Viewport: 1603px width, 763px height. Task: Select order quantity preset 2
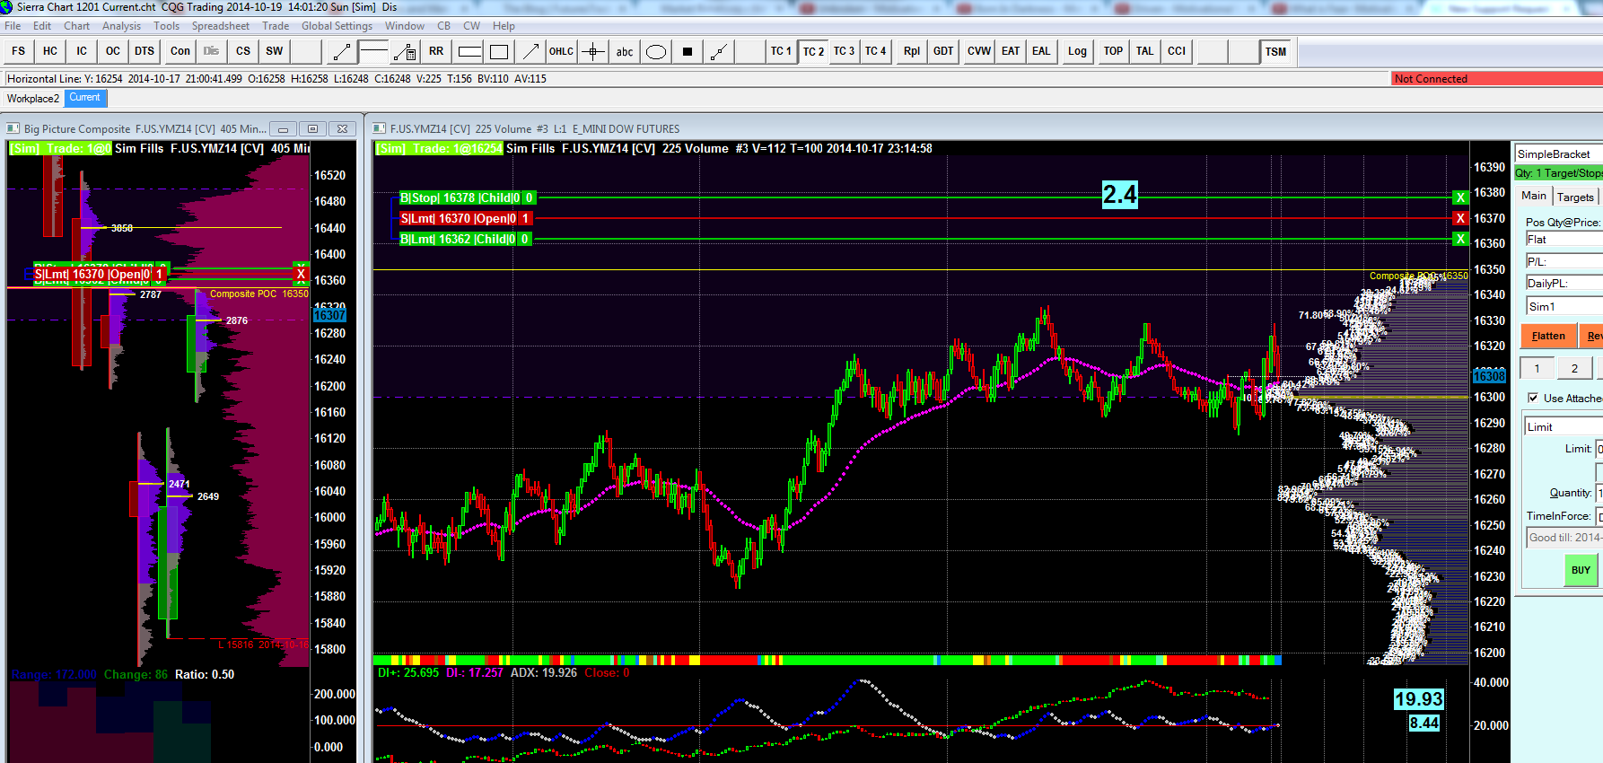pyautogui.click(x=1574, y=368)
